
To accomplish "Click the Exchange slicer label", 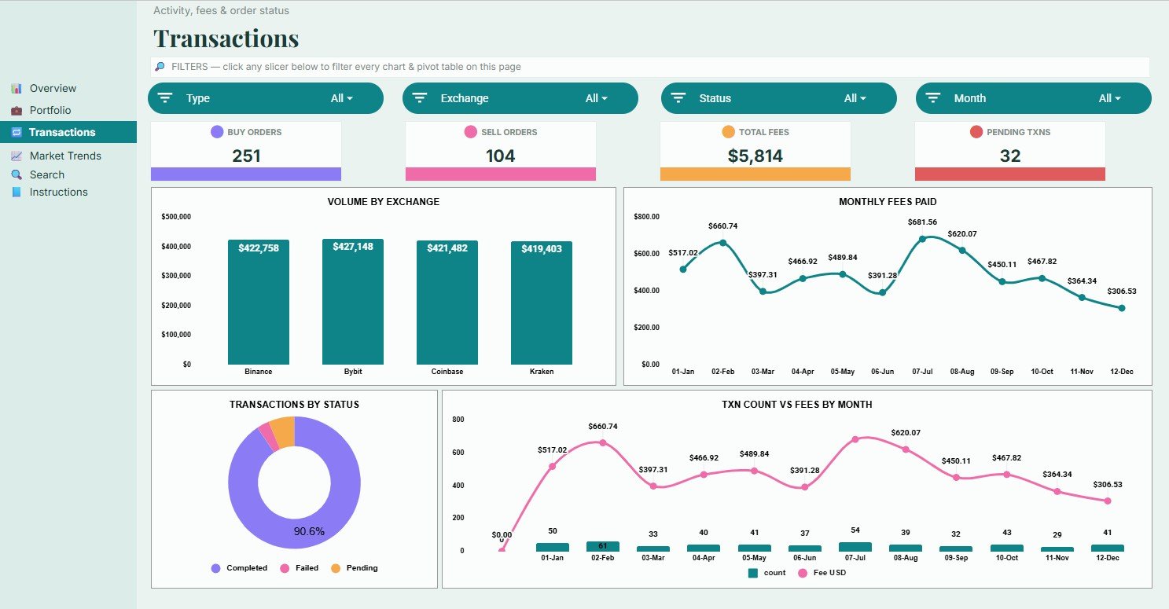I will pos(465,98).
